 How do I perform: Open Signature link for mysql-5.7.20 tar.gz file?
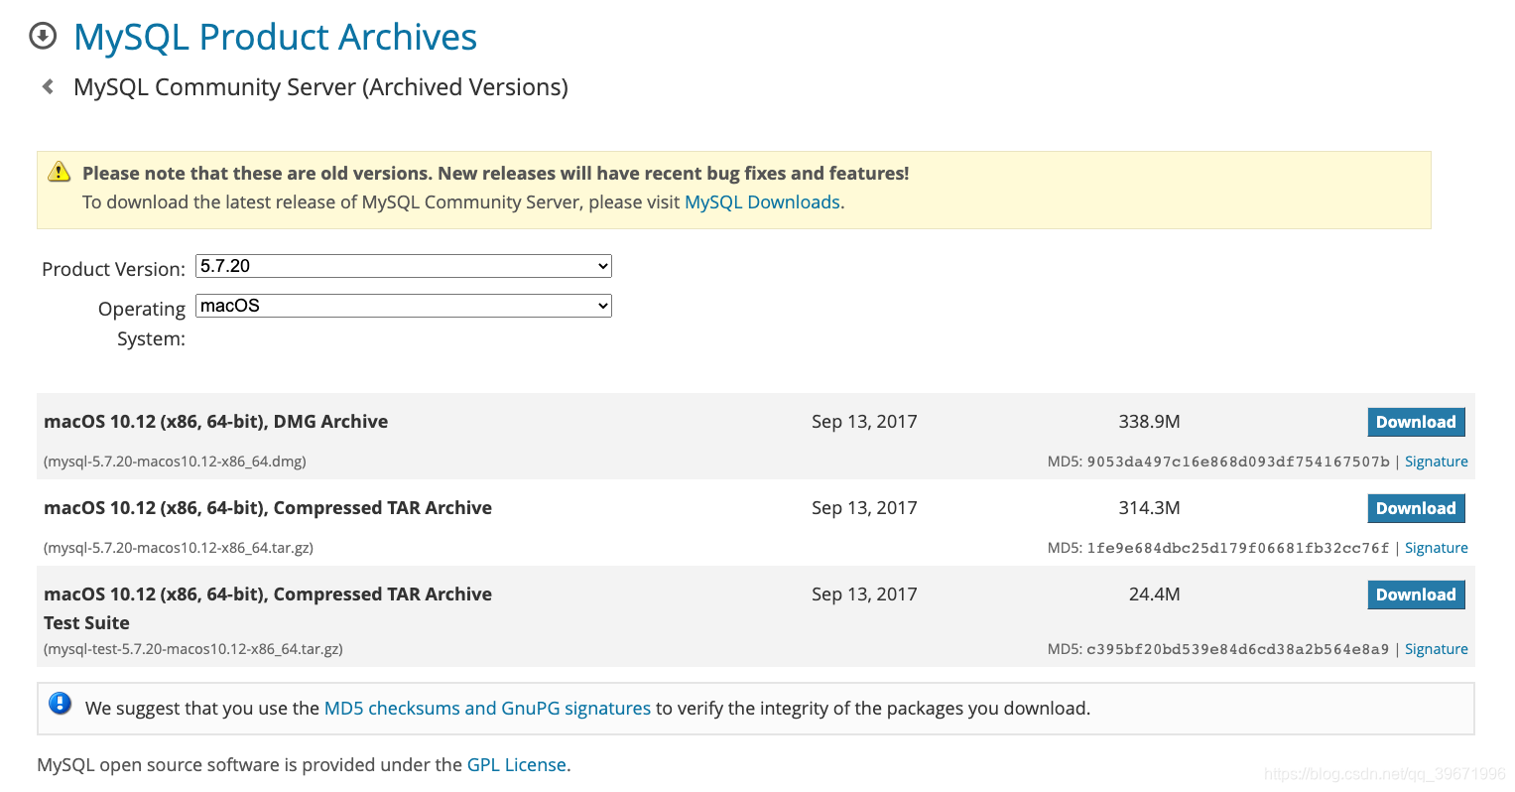click(x=1436, y=548)
